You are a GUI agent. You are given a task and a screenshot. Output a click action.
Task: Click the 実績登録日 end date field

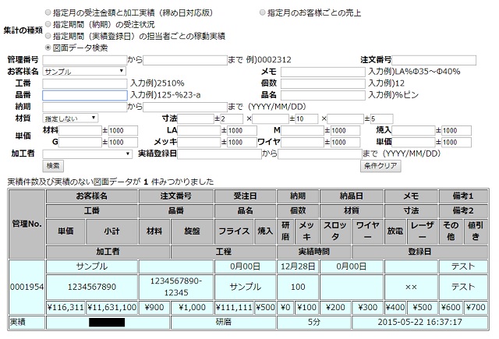point(320,154)
